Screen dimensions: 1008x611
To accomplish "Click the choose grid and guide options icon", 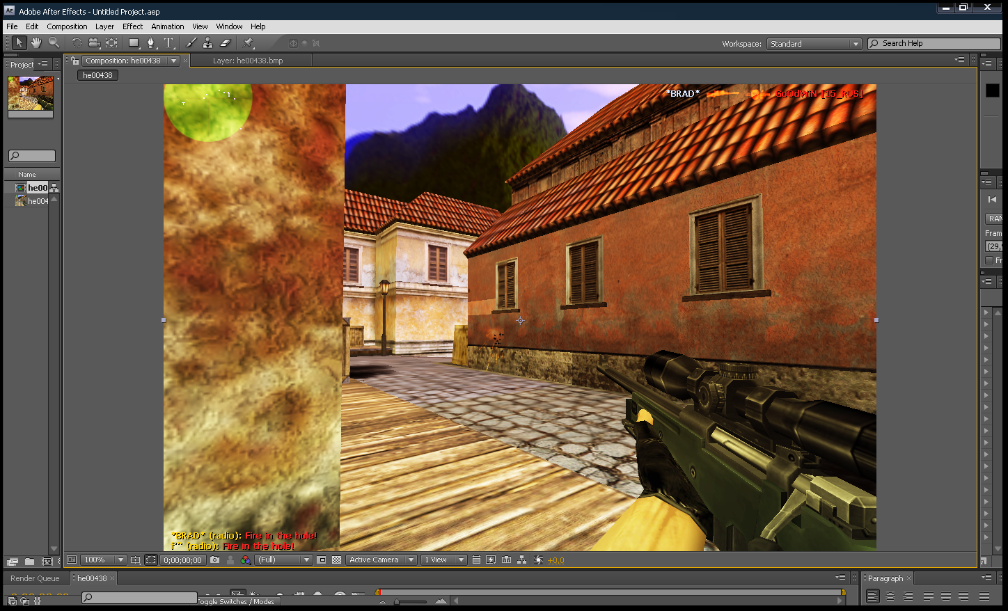I will pos(135,560).
